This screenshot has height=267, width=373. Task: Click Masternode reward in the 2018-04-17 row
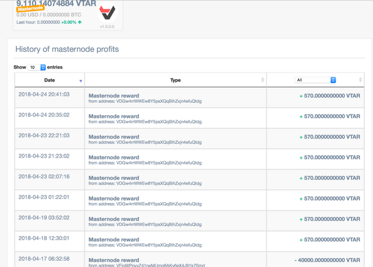click(x=114, y=260)
